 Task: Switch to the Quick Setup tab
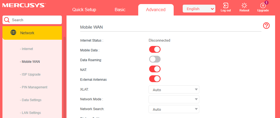coord(84,10)
